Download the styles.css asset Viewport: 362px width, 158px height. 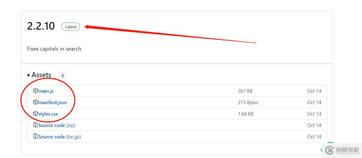coord(48,114)
